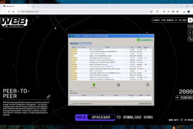The image size is (193, 129).
Task: Click the Hold Spacebar button
Action: pyautogui.click(x=95, y=117)
